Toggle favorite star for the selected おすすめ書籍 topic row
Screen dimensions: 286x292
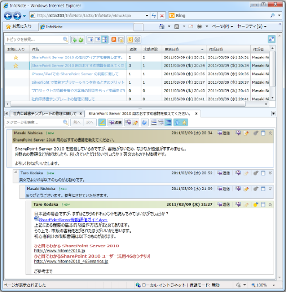click(16, 66)
